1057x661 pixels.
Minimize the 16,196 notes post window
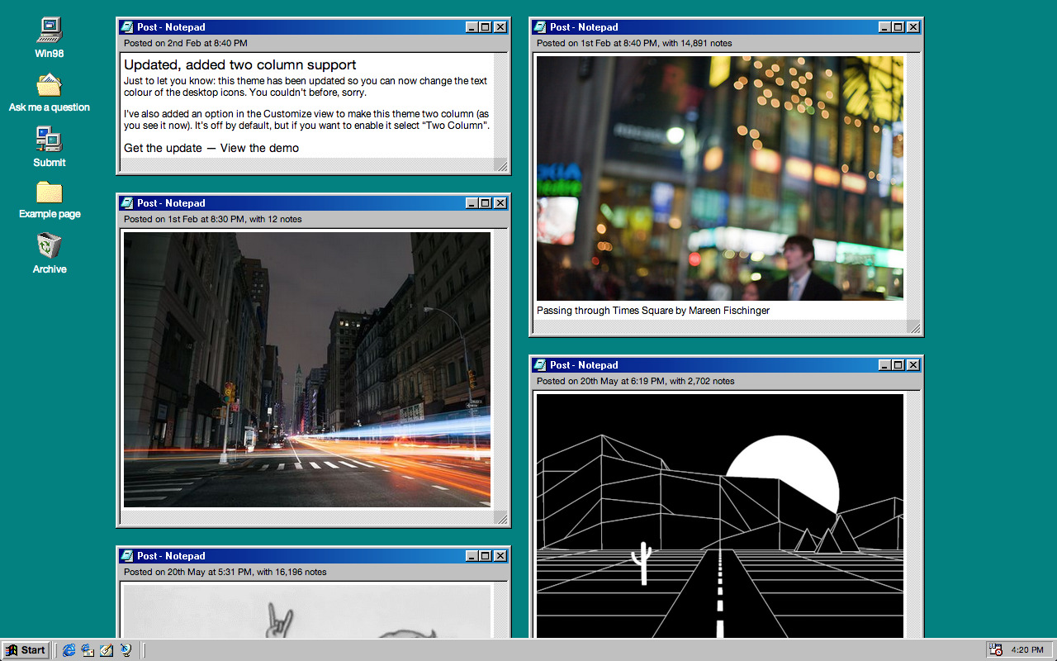pos(472,556)
